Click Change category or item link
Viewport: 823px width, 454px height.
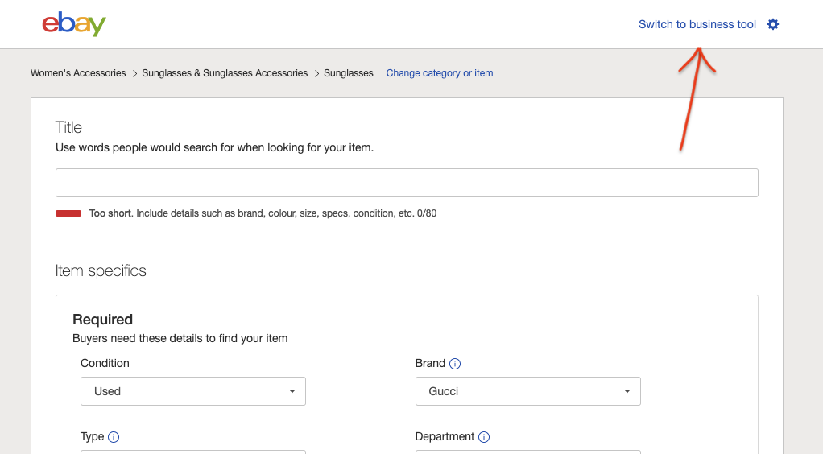[x=440, y=73]
